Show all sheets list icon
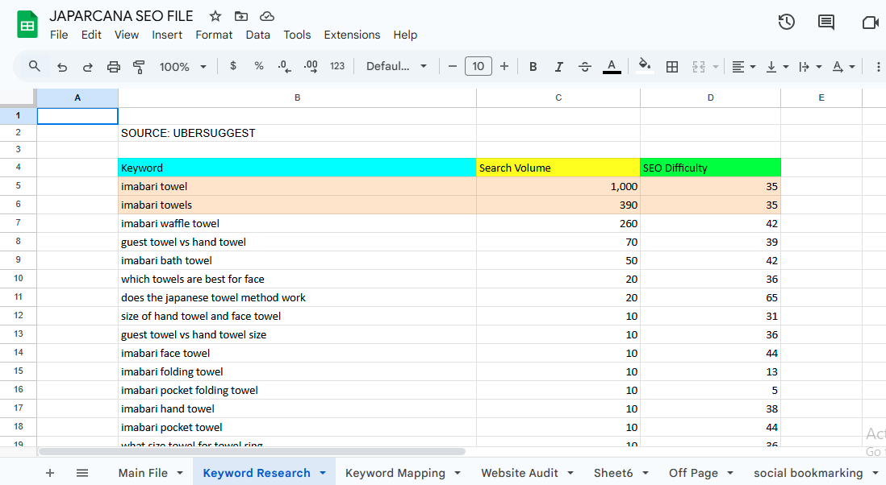The height and width of the screenshot is (485, 886). point(82,473)
